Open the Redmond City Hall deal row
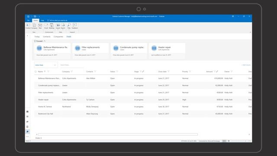277x156 pixels. click(x=143, y=114)
